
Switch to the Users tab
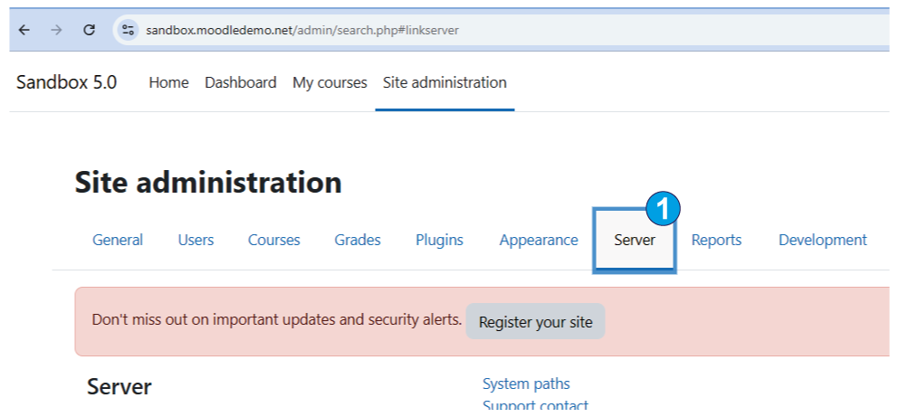coord(196,240)
